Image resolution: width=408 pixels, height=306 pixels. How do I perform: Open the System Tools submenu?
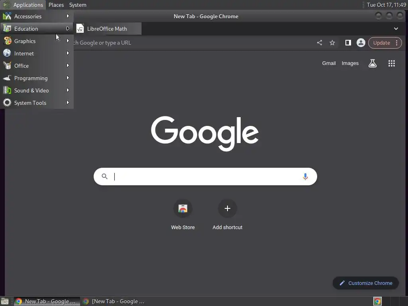[37, 103]
